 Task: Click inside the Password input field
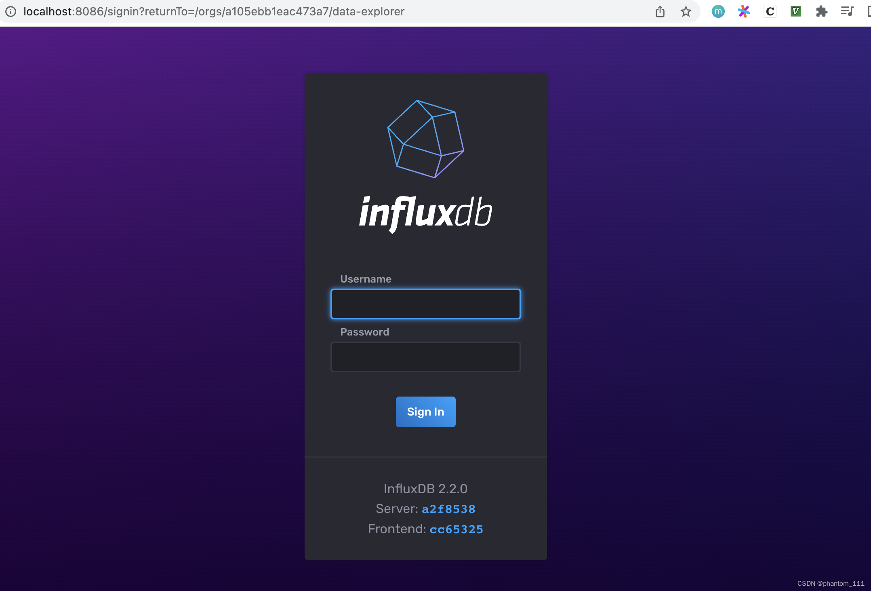[425, 357]
